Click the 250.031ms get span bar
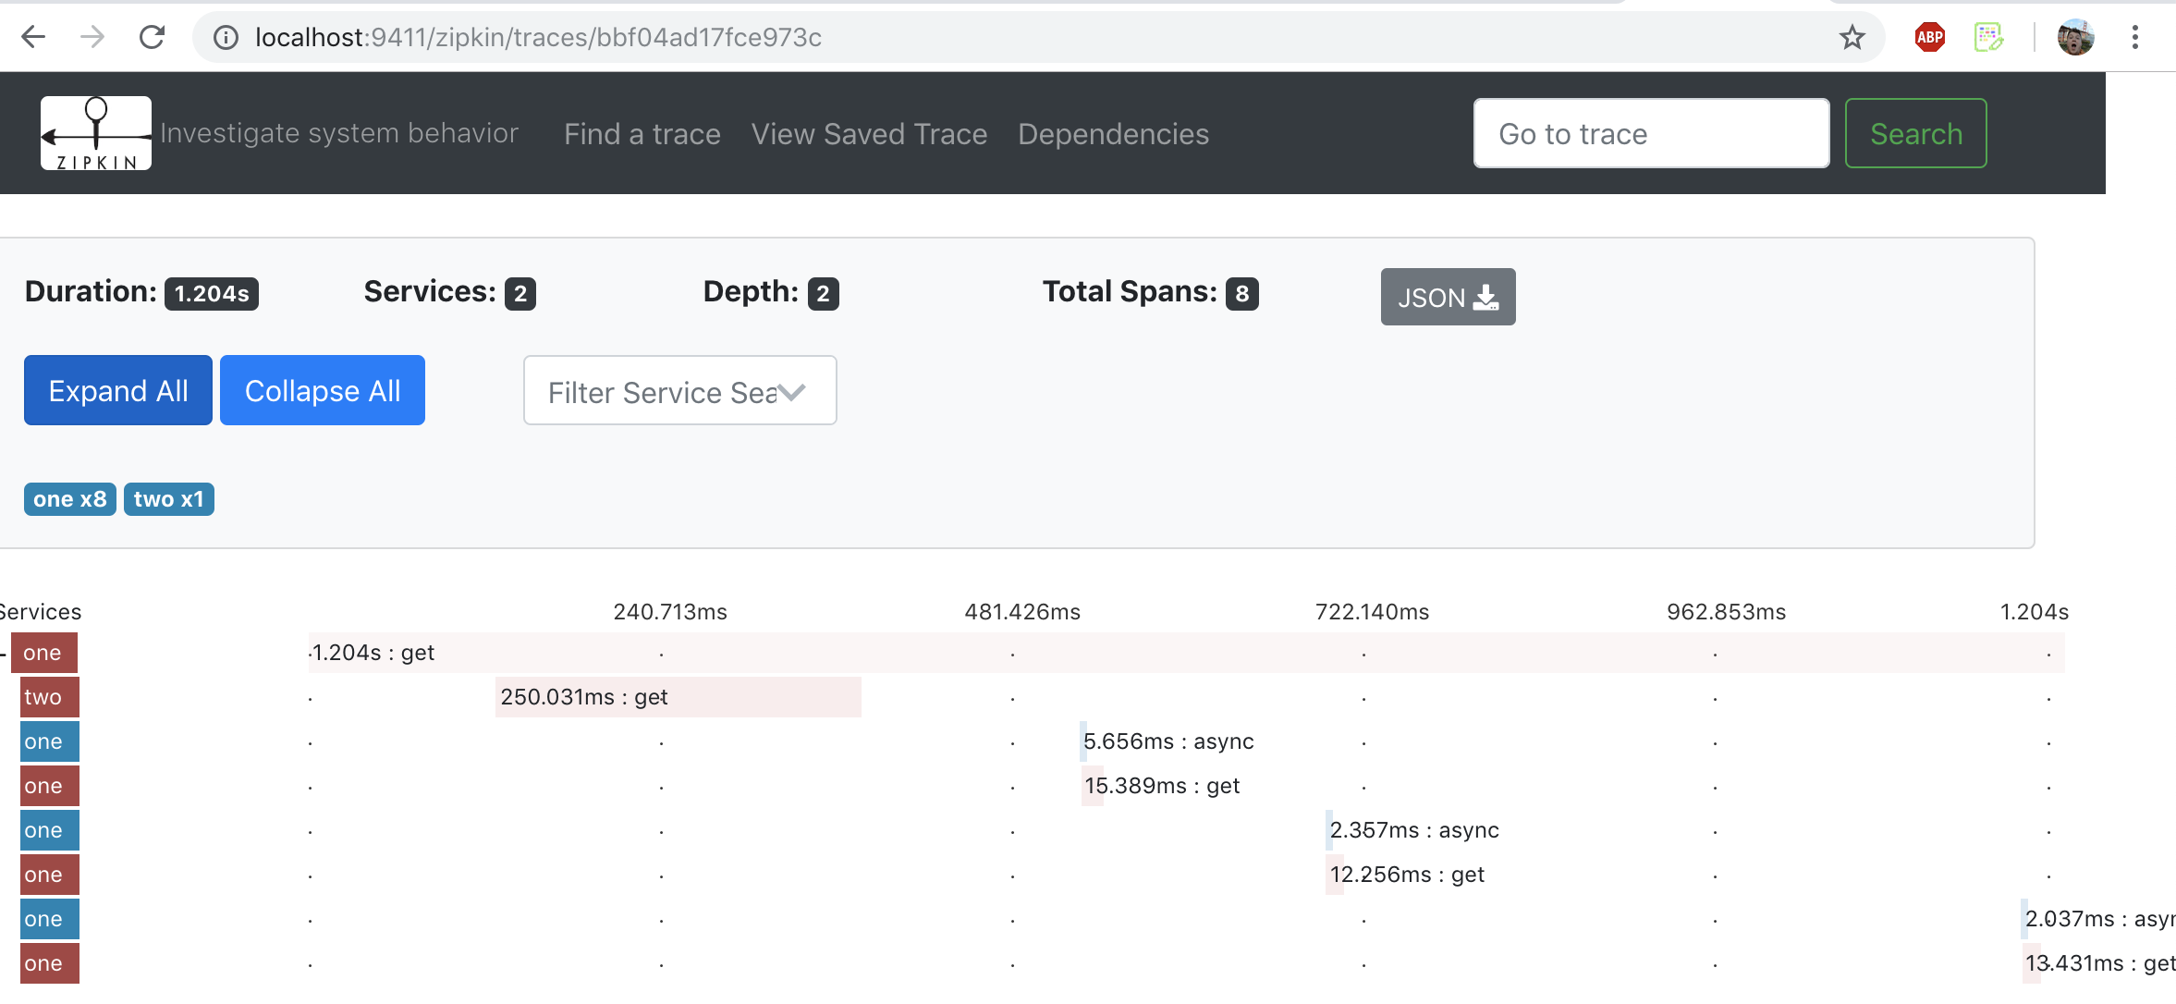 coord(678,697)
